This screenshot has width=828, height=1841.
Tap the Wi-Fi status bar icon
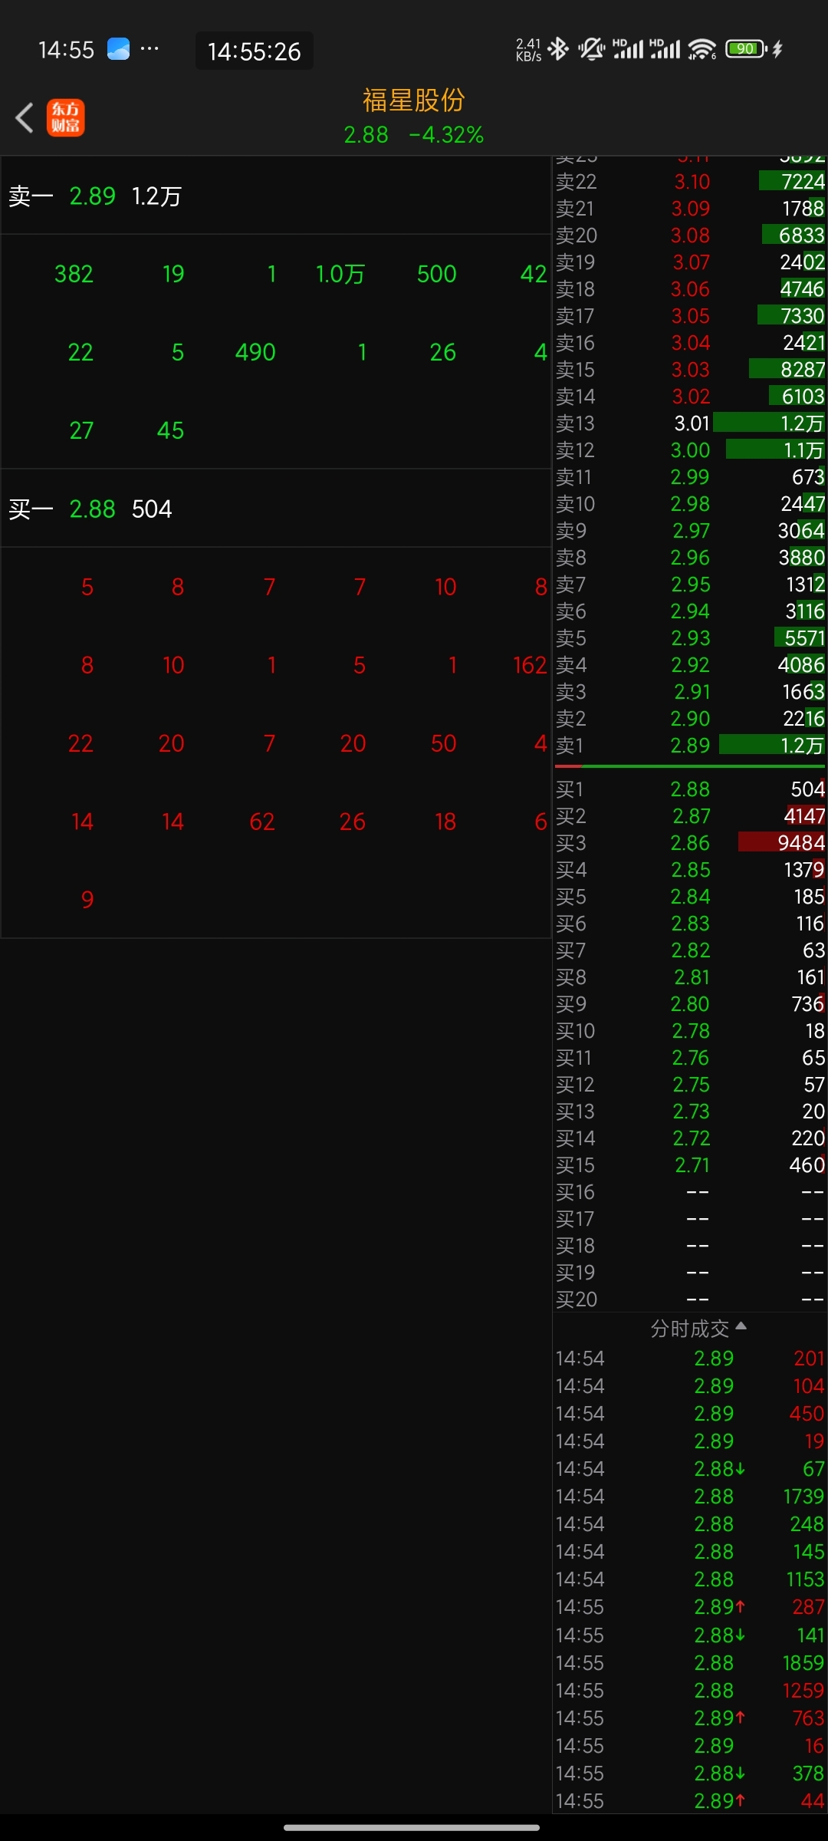click(x=701, y=49)
